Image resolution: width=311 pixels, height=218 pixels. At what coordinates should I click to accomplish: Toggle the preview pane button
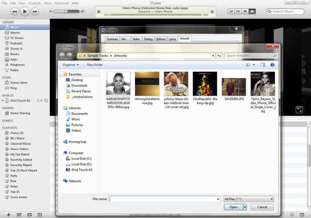point(263,65)
